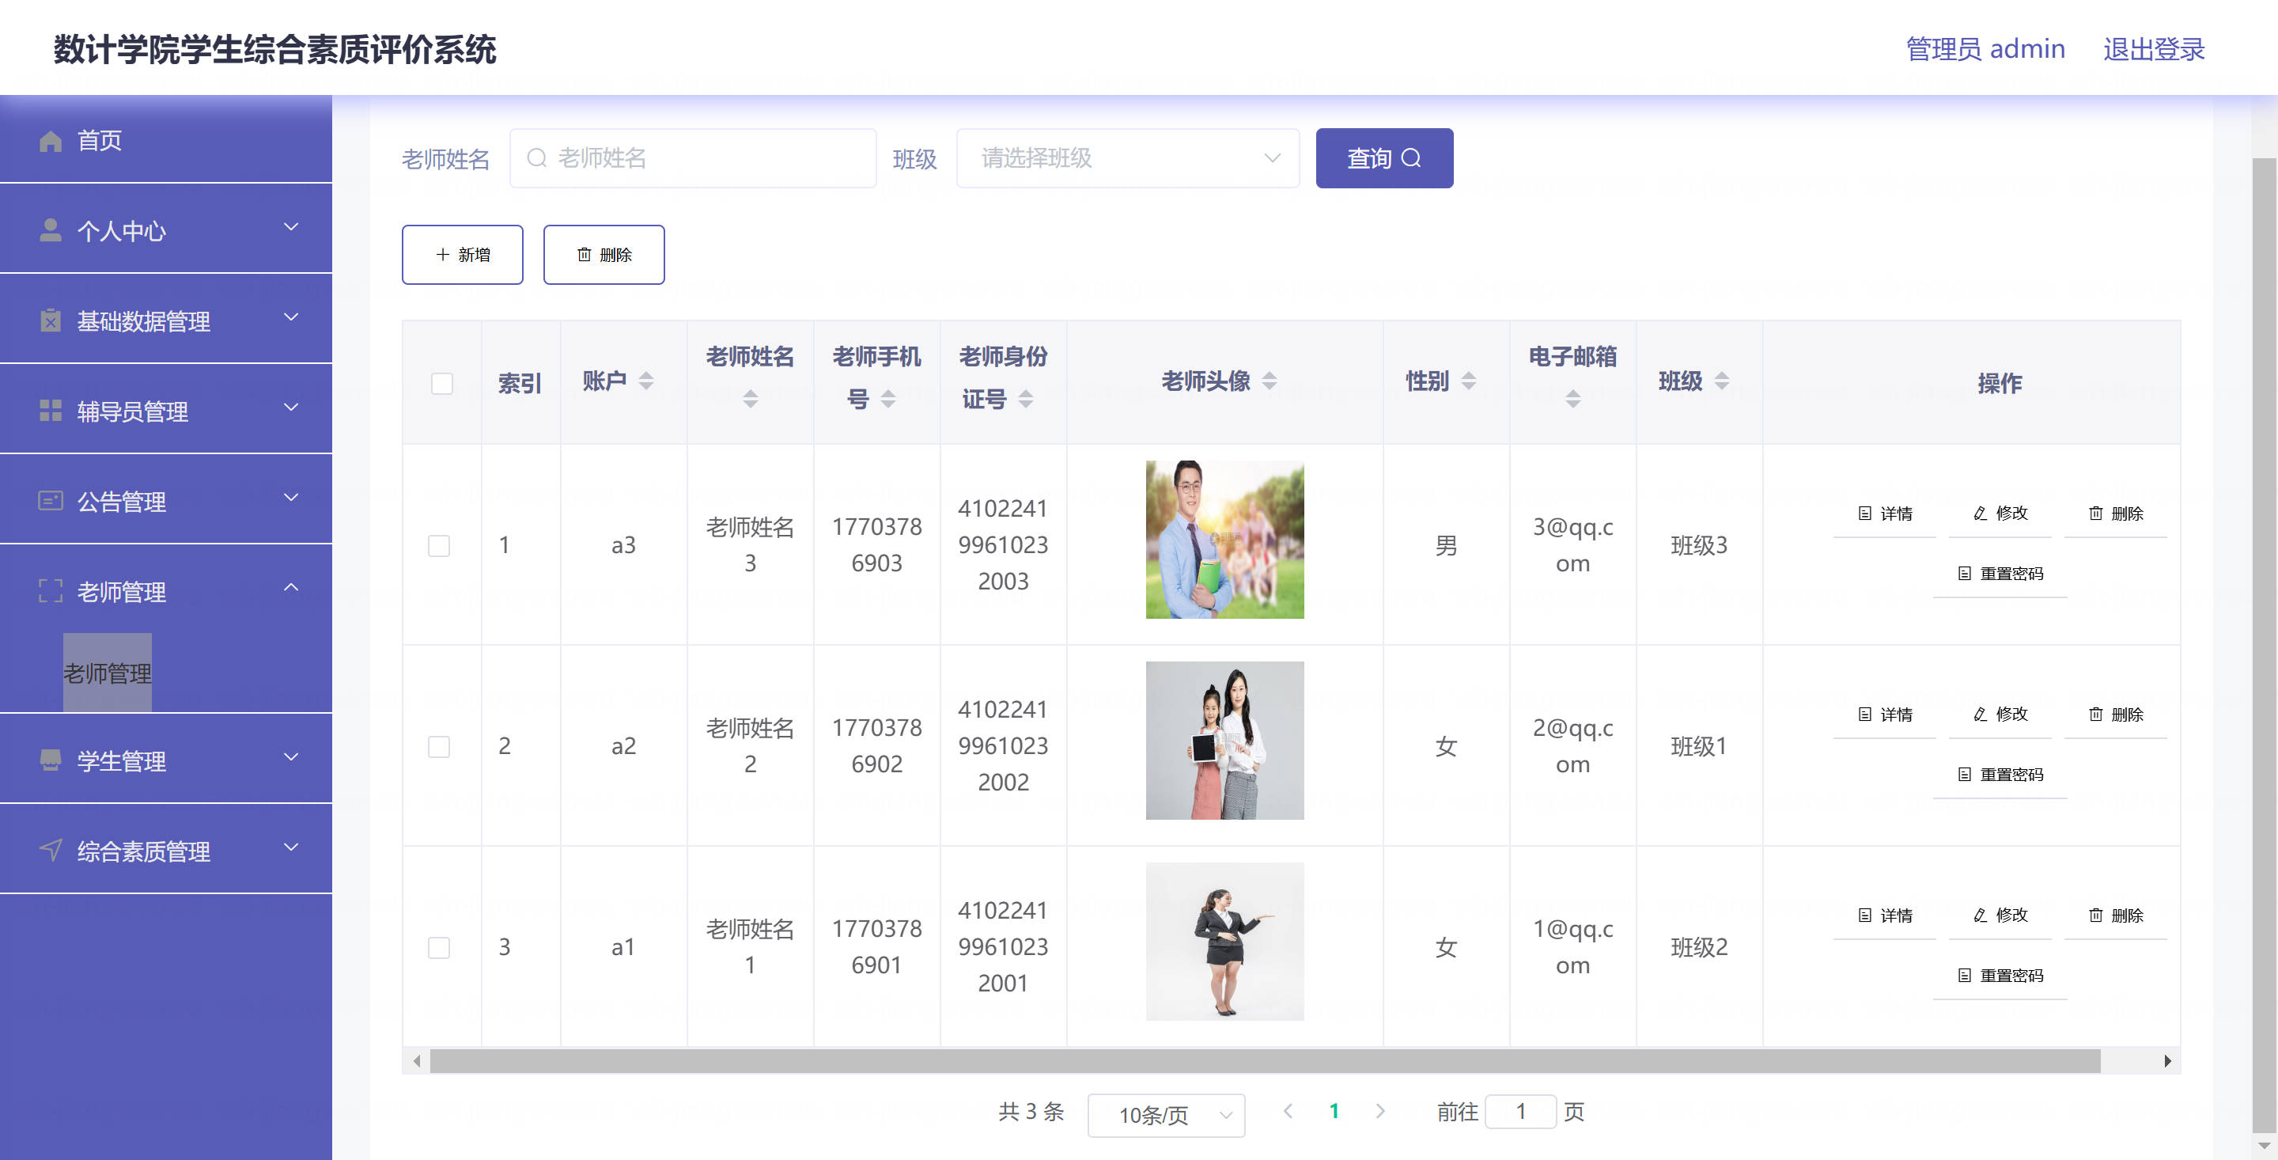Click 重置密码 for teacher a1
The width and height of the screenshot is (2278, 1160).
coord(2000,975)
